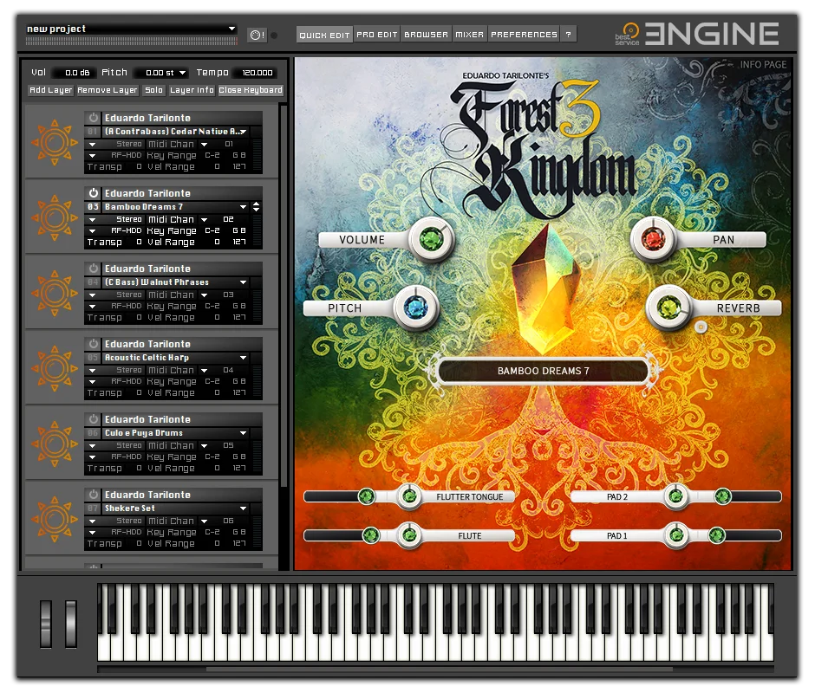
Task: Step through Bamboo Dreams 7 presets with arrows
Action: 257,207
